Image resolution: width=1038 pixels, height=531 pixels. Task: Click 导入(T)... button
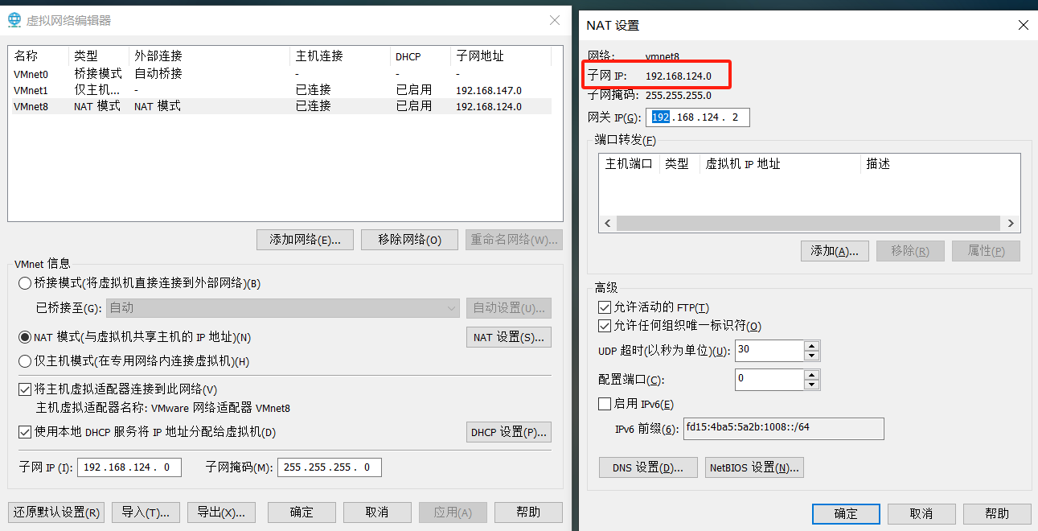click(146, 512)
